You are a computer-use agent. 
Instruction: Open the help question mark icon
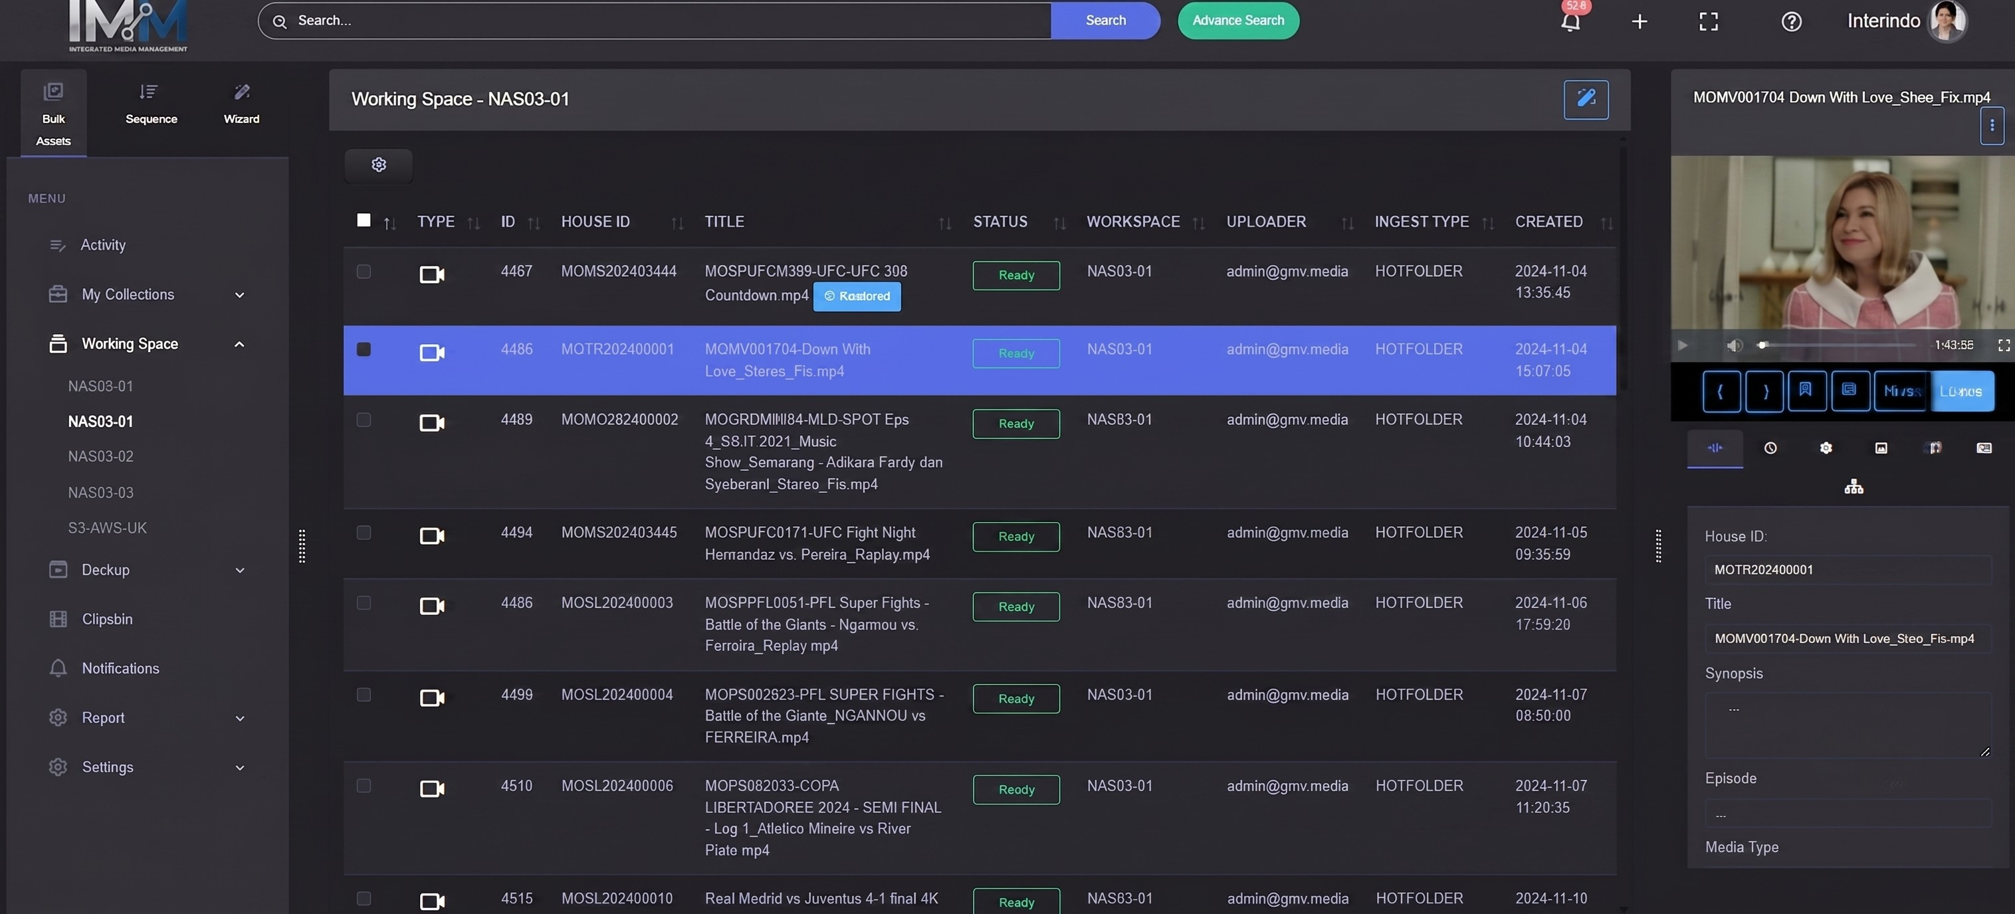[1791, 21]
